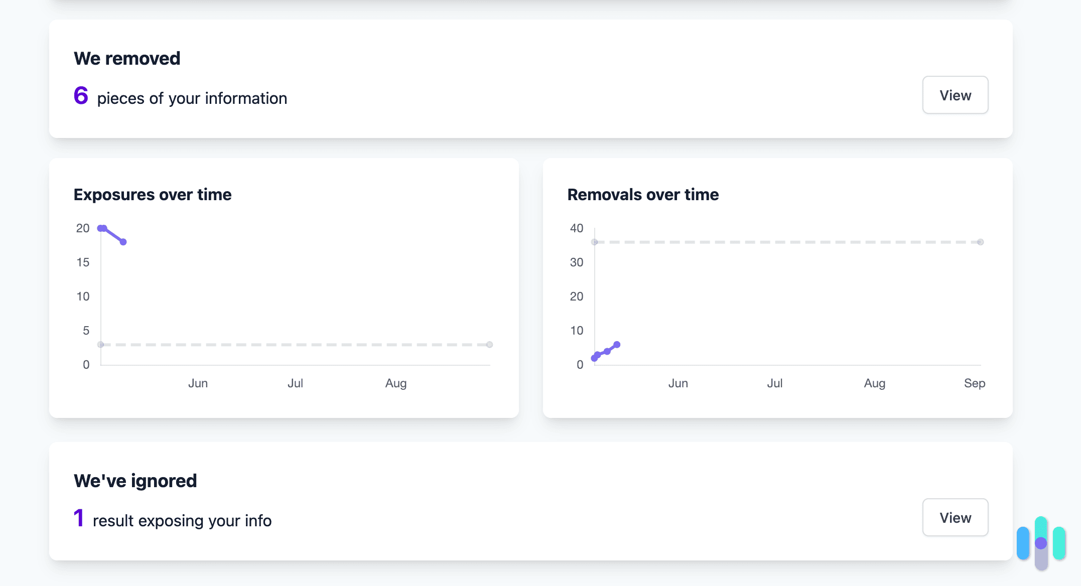Screen dimensions: 1081x586
Task: Click Jul label on Exposures chart axis
Action: (295, 383)
